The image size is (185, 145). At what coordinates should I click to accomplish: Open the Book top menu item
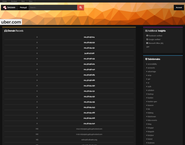[x=23, y=1]
